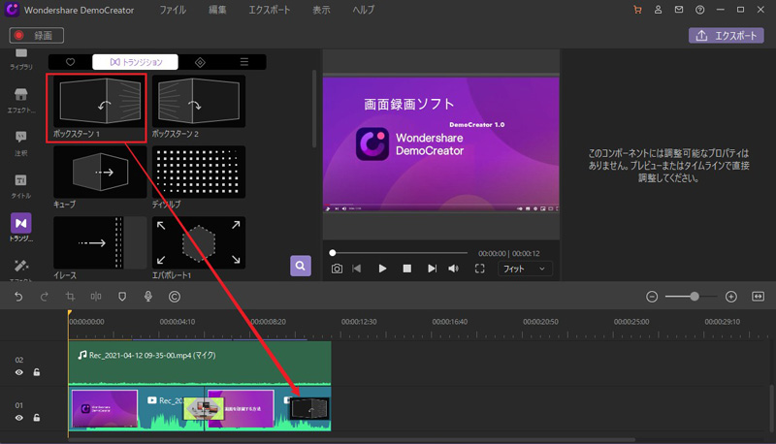Open the ファイル menu

click(x=173, y=10)
